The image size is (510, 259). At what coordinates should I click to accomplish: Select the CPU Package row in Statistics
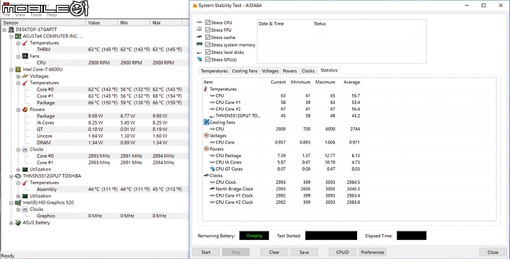[282, 156]
